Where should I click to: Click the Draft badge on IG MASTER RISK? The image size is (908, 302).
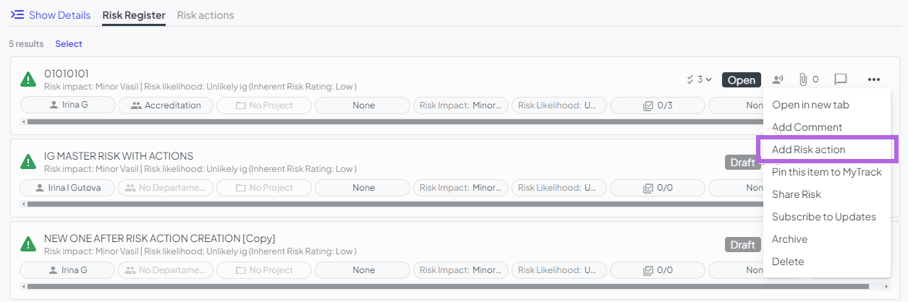(x=743, y=162)
